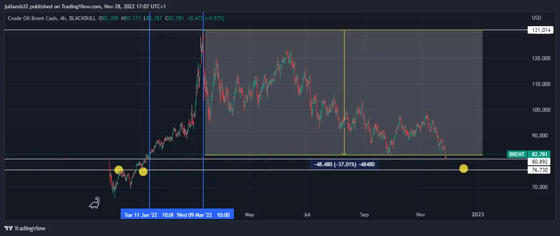Click the -48.480 (-37.01%) measurement label
Image resolution: width=560 pixels, height=236 pixels.
344,164
